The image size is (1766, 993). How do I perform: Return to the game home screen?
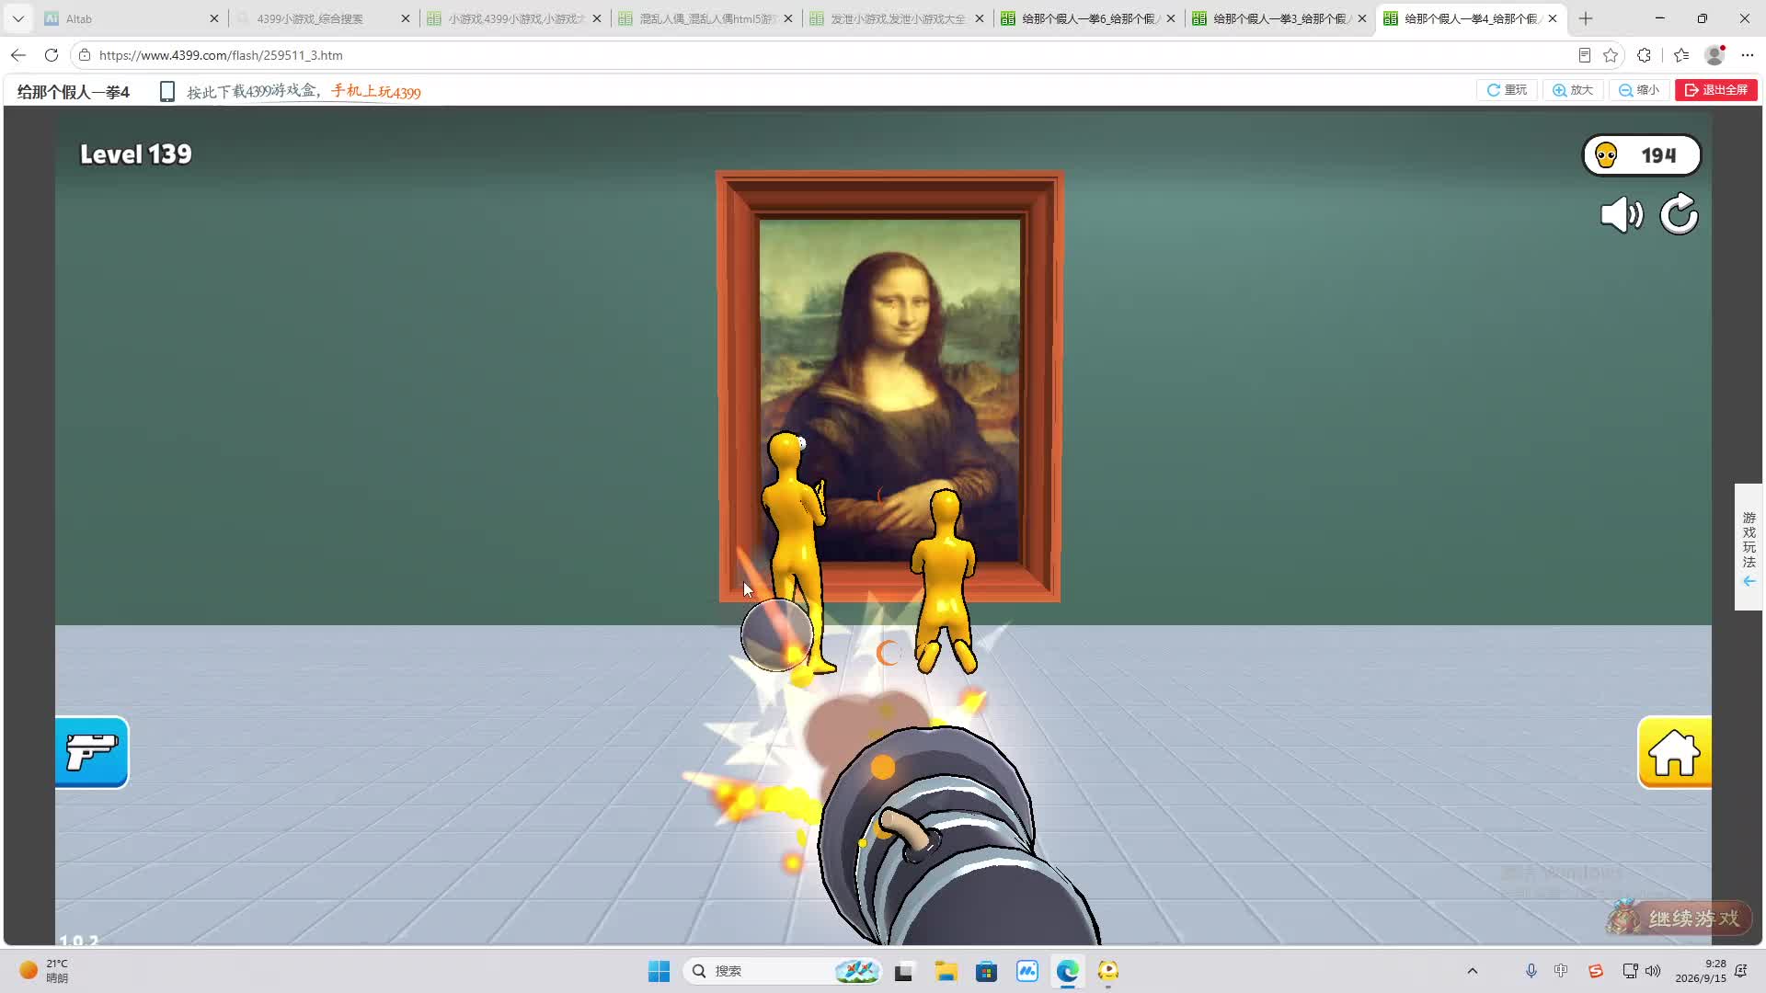click(x=1674, y=752)
